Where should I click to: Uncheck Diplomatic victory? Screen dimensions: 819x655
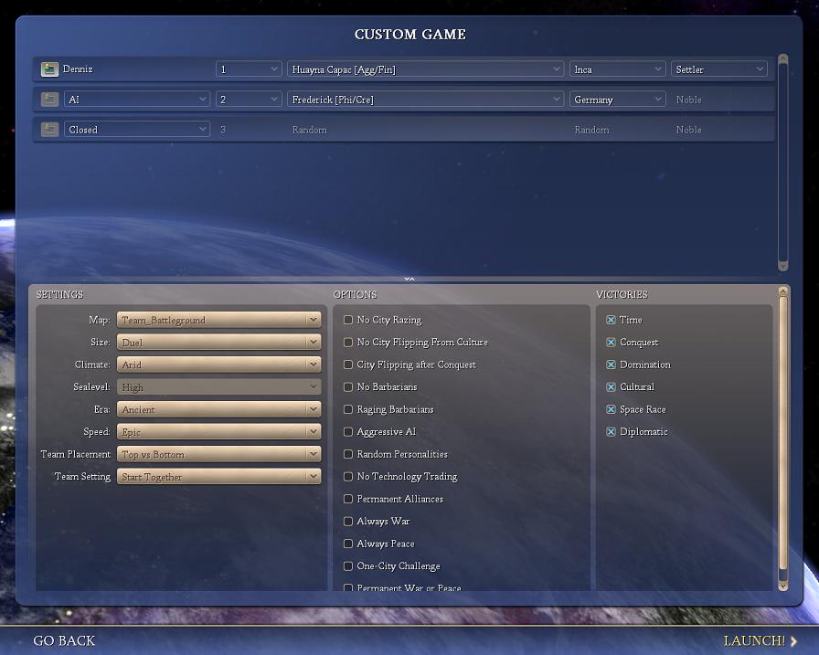[x=612, y=431]
